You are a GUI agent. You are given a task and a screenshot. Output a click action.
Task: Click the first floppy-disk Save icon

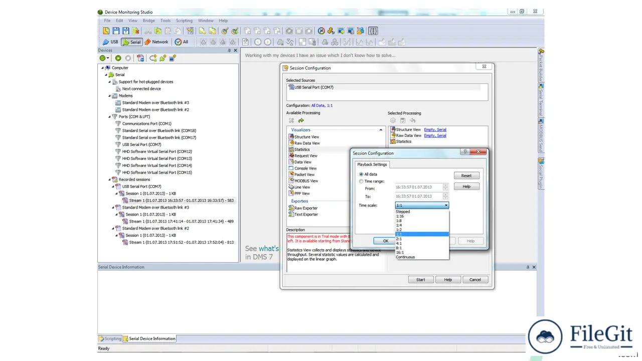(x=116, y=31)
